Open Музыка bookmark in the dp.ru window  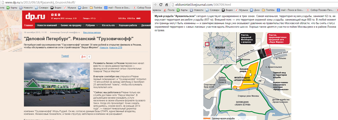[69, 8]
